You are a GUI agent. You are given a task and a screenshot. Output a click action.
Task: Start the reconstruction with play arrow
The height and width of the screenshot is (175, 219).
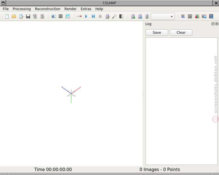pyautogui.click(x=86, y=16)
